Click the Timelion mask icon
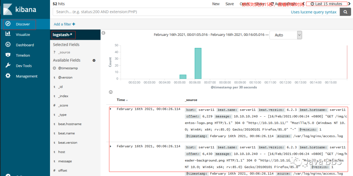 [8, 55]
